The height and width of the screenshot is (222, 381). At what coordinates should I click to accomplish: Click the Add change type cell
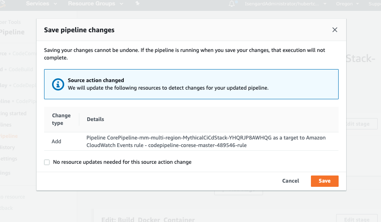coord(56,142)
